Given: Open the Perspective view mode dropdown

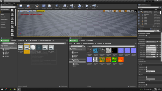Looking at the screenshot, I should (24, 11).
